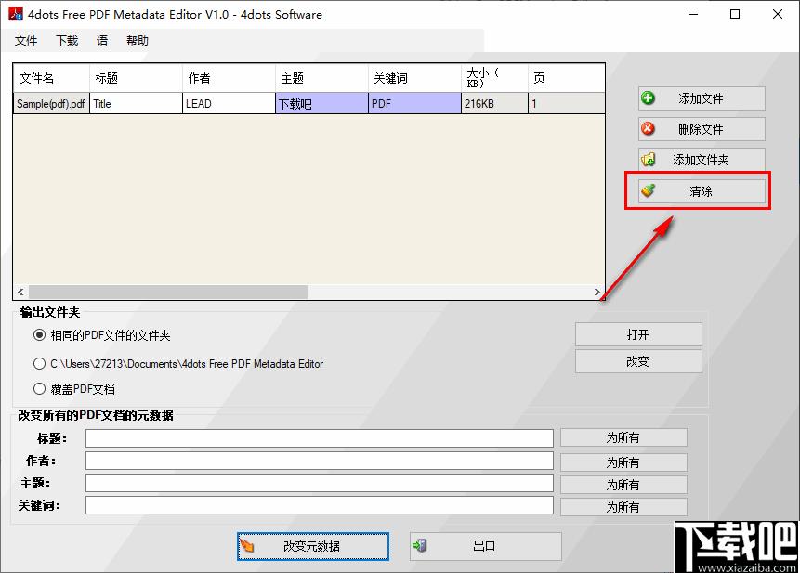Viewport: 800px width, 573px height.
Task: Click the scroll-right arrow of file list
Action: pyautogui.click(x=597, y=292)
